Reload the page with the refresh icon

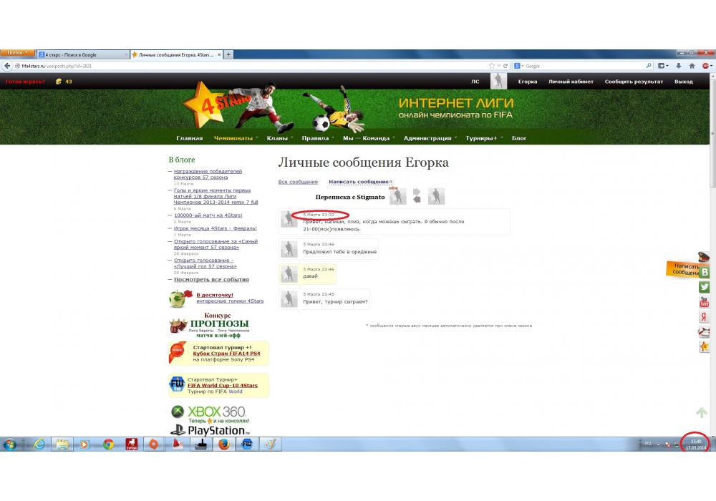pos(505,66)
